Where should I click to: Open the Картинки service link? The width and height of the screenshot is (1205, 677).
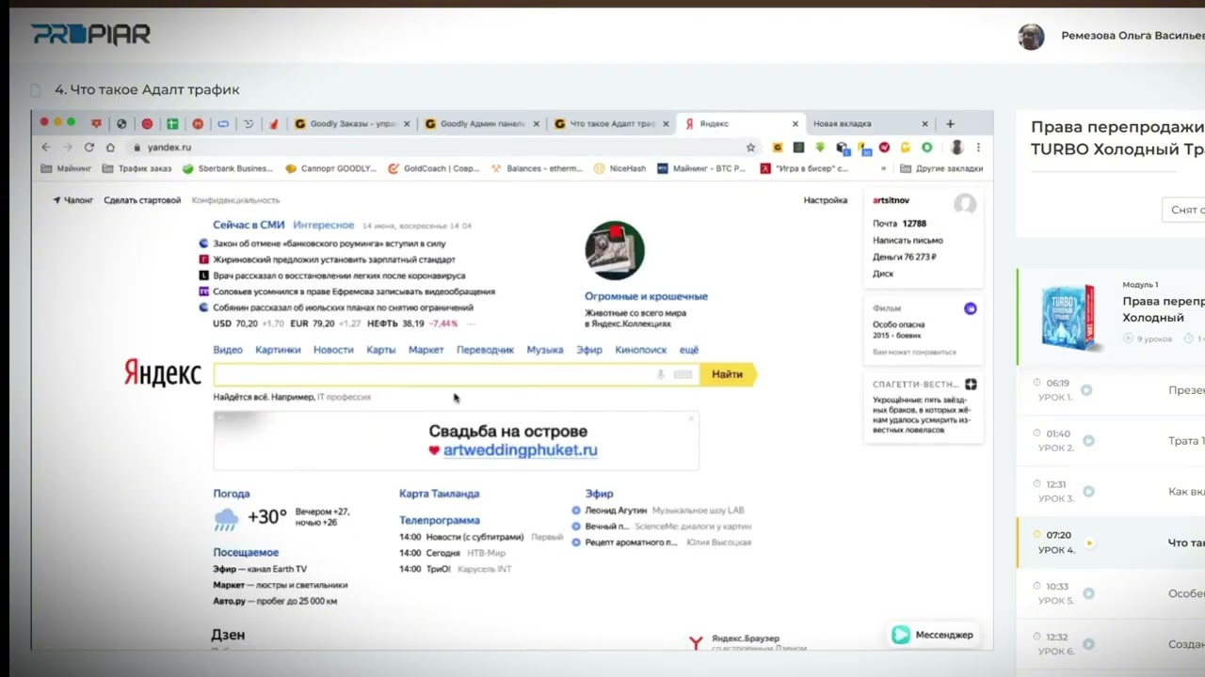(278, 350)
